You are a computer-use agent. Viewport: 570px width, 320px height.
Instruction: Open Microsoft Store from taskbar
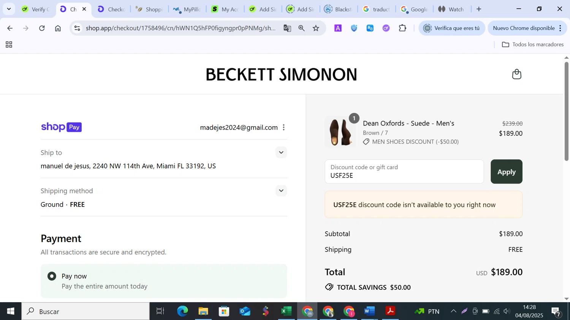224,311
